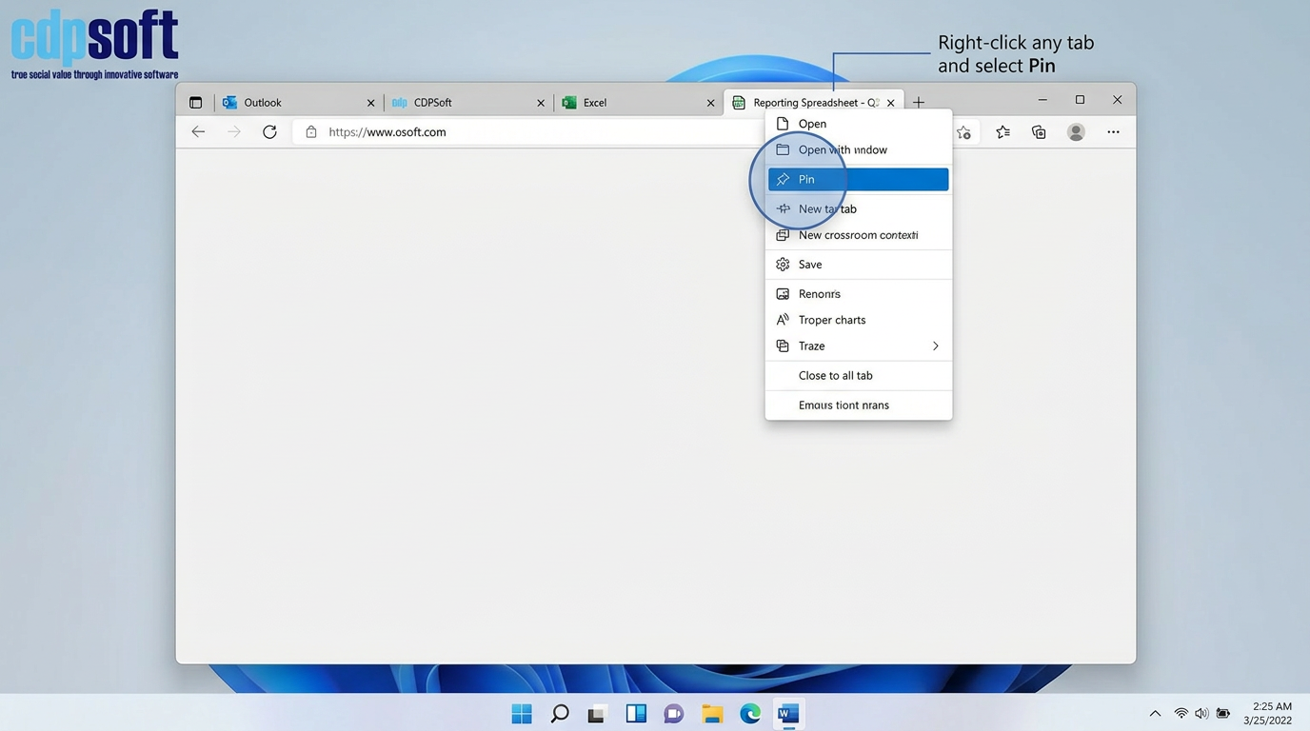Image resolution: width=1310 pixels, height=731 pixels.
Task: Show hidden system tray icons chevron
Action: tap(1155, 714)
